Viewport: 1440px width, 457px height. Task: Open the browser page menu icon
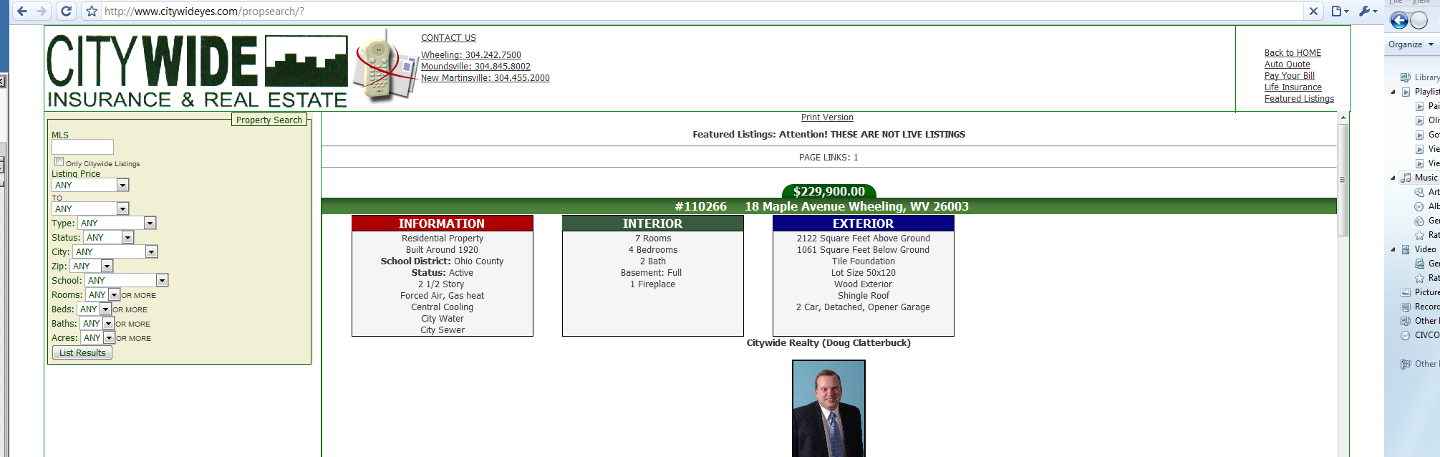coord(1340,11)
